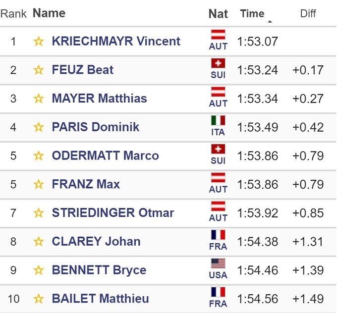Click the sort arrow under Time header
The width and height of the screenshot is (337, 313).
(270, 22)
